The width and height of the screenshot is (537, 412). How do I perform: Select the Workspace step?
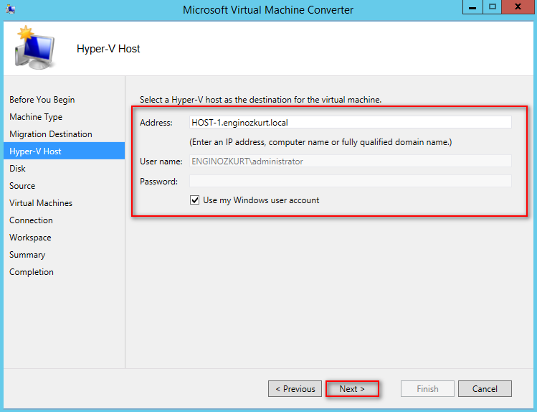[x=30, y=238]
